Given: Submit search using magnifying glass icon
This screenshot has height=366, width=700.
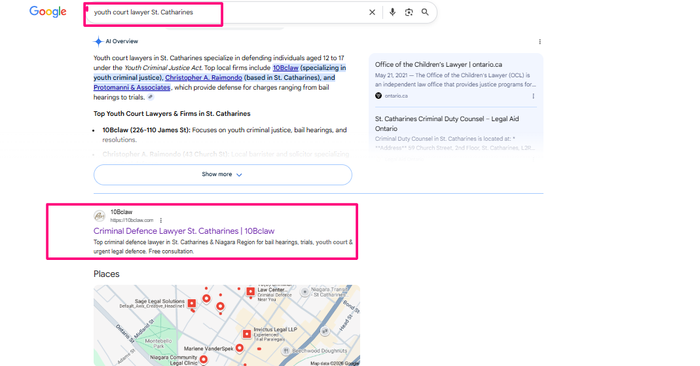Looking at the screenshot, I should click(425, 12).
